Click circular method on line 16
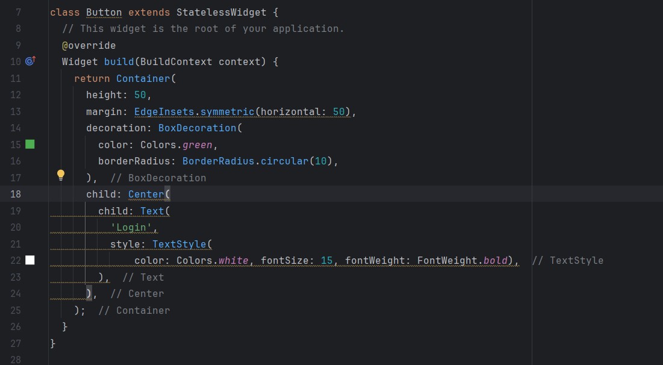This screenshot has height=365, width=663. pyautogui.click(x=285, y=161)
